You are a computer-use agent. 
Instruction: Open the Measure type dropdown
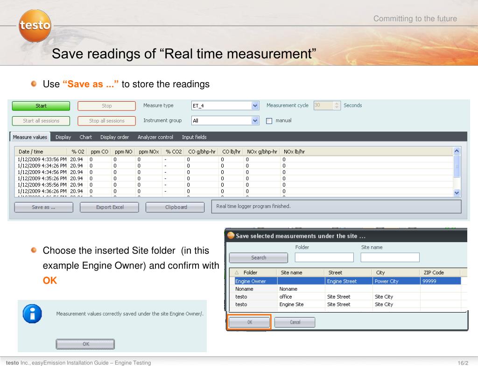(255, 106)
